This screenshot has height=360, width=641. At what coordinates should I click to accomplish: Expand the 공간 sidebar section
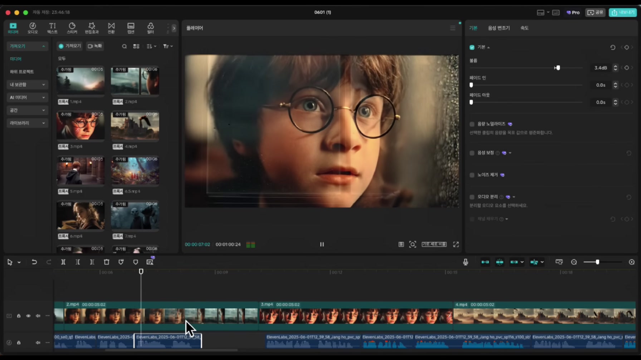pos(27,110)
